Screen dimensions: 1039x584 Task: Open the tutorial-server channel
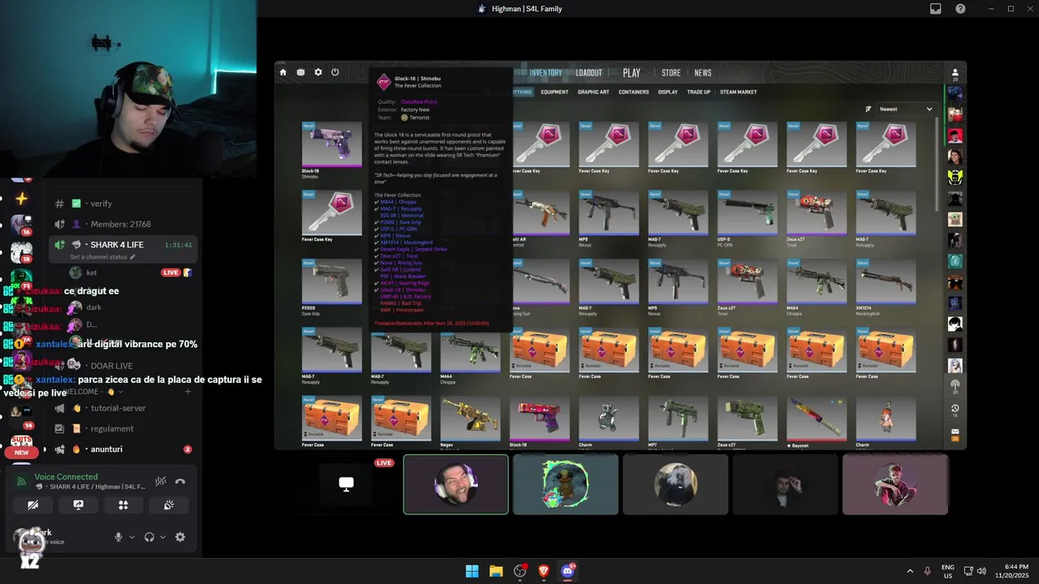(122, 408)
